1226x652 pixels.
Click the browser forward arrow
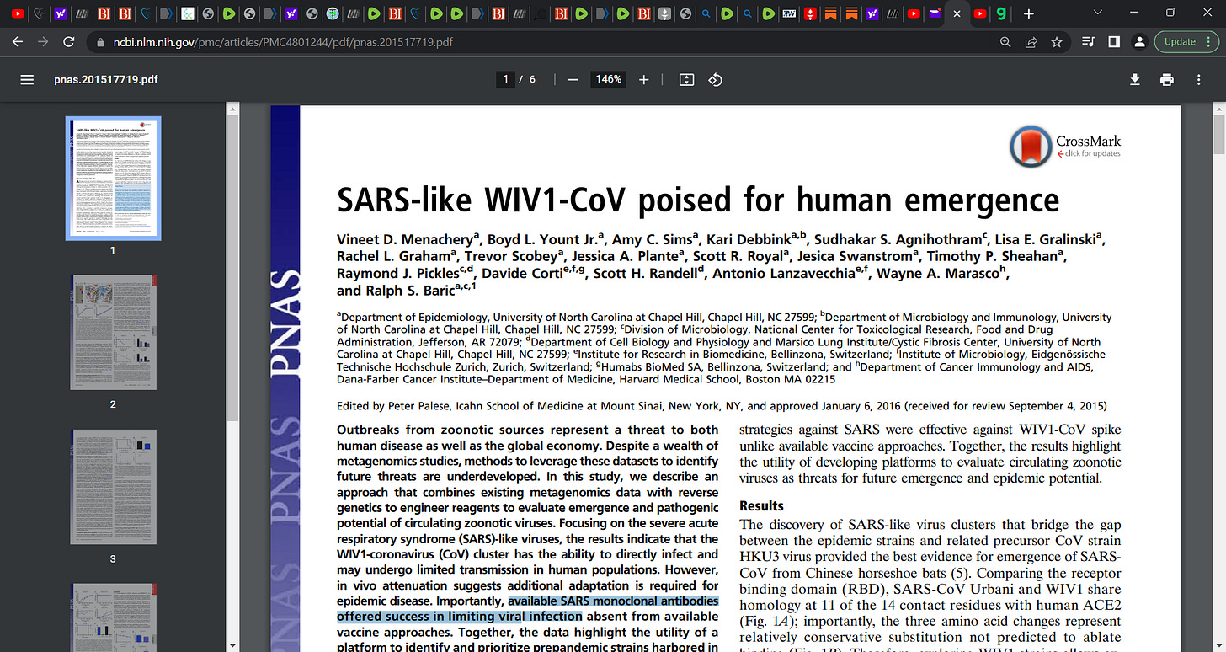click(43, 41)
